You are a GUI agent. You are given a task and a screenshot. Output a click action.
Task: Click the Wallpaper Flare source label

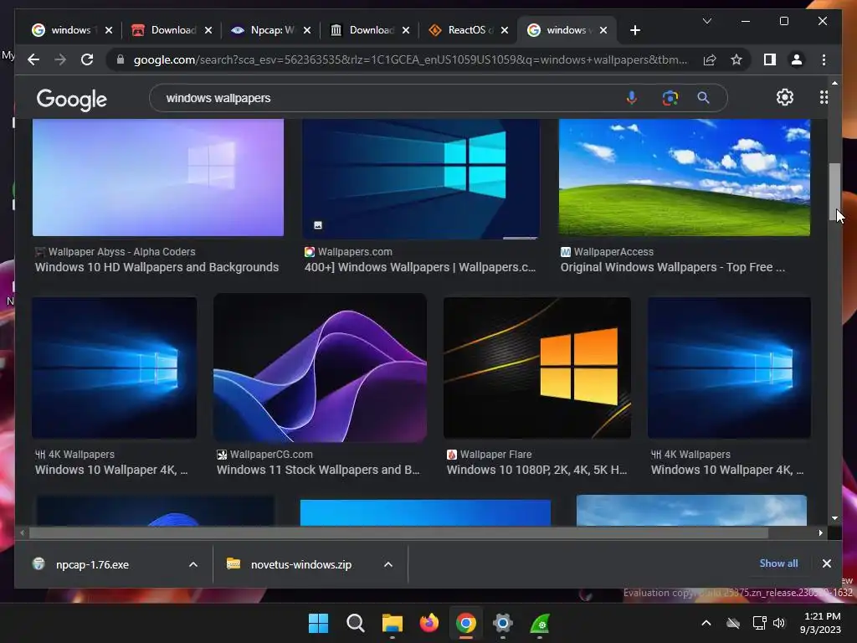click(x=495, y=455)
